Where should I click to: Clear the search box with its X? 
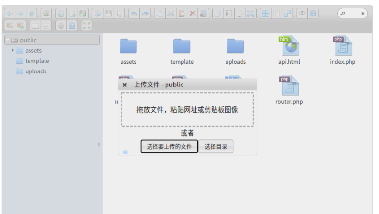[363, 14]
